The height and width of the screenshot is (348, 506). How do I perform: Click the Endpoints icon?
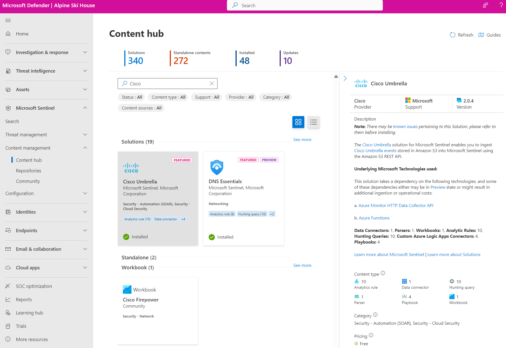[8, 231]
